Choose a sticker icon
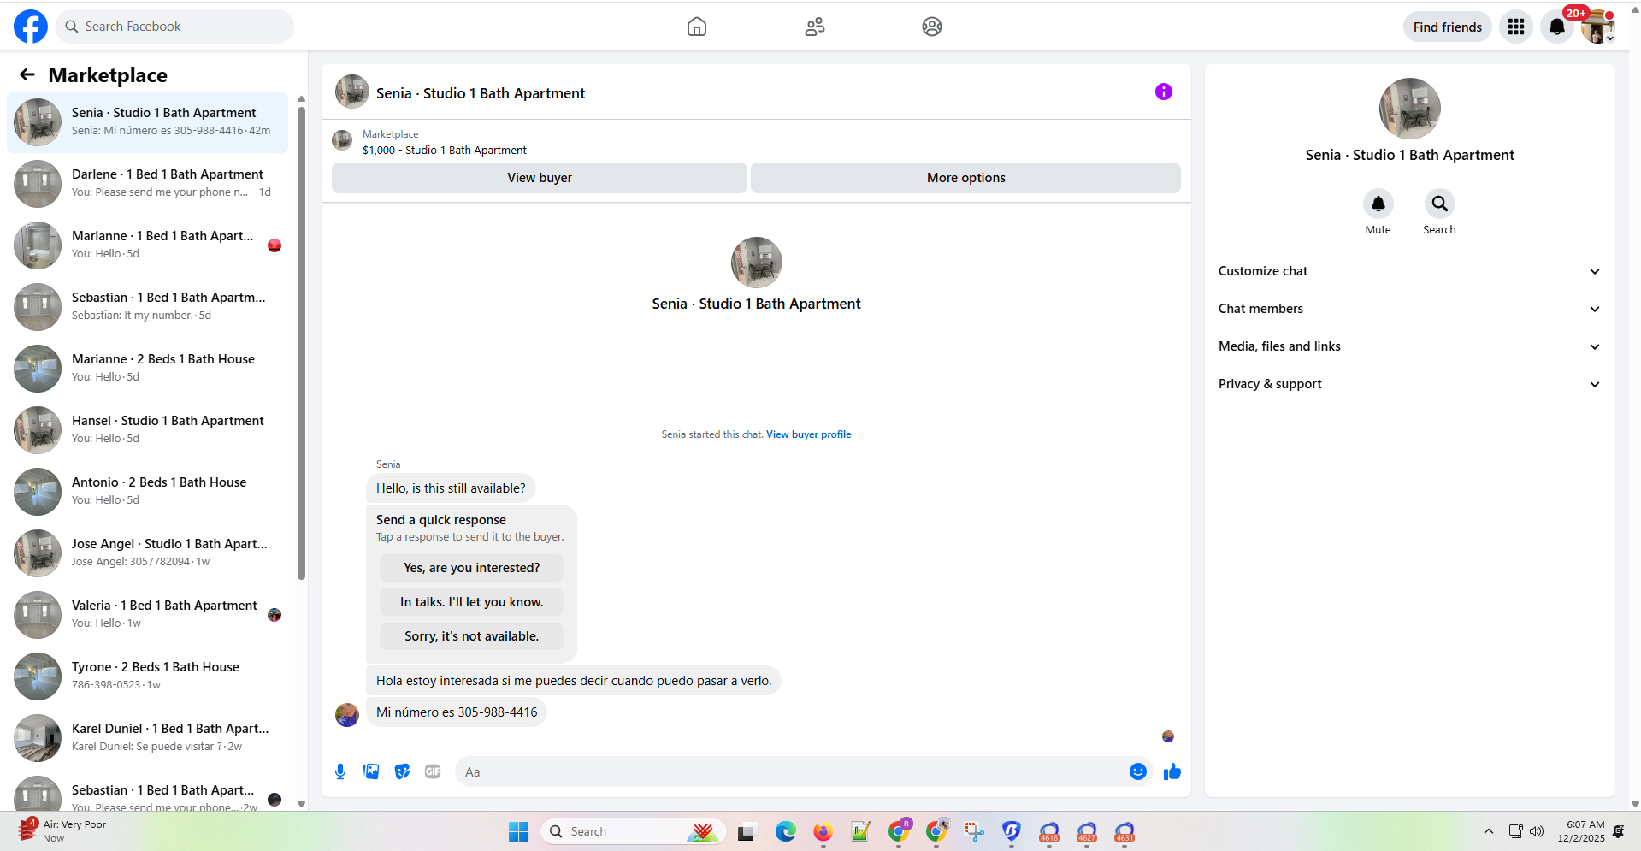Screen dimensions: 1641x851 pos(402,771)
